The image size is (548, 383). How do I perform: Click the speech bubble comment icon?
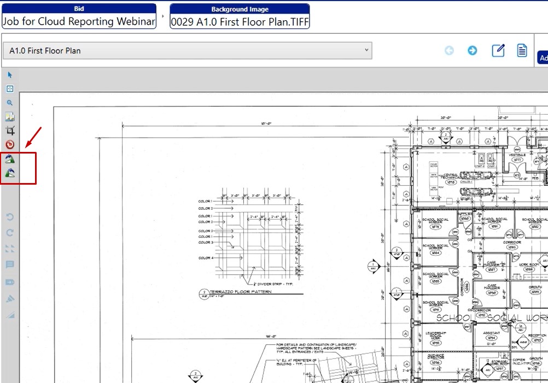10,265
